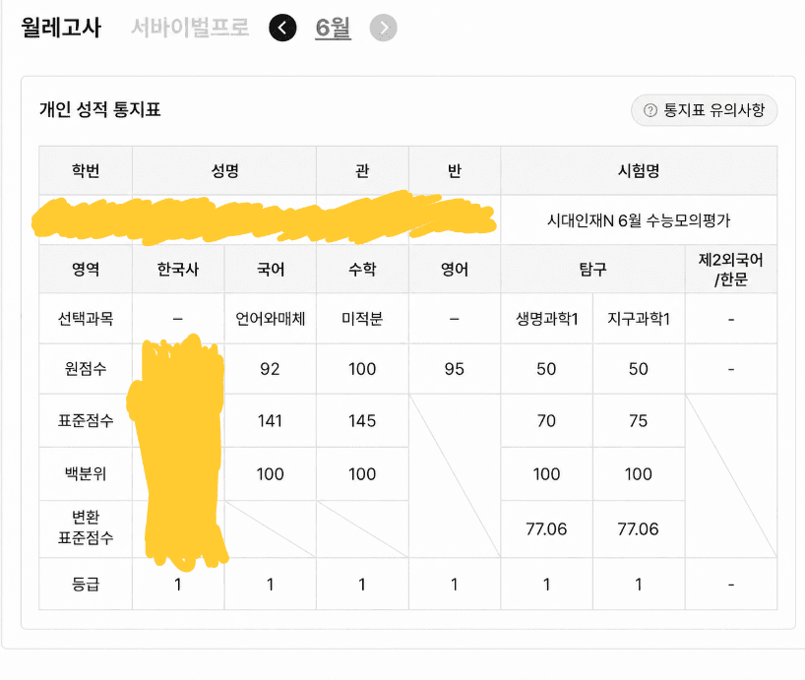Select the 시대인재N 6월 수능모의평가 cell
The height and width of the screenshot is (680, 805).
point(639,220)
